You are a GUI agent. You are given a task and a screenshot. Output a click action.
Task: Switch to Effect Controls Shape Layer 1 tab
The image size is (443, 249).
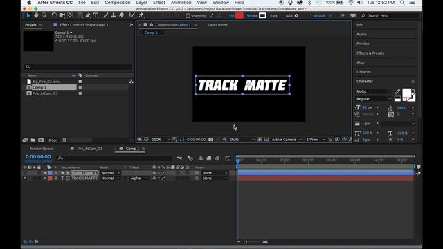point(84,25)
